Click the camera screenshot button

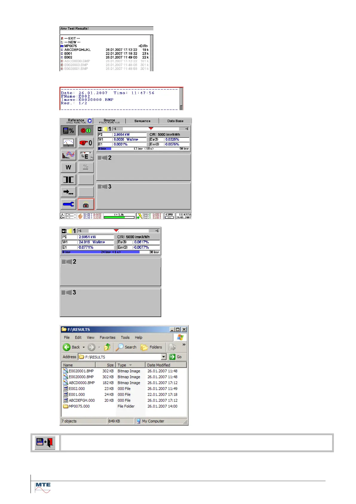click(86, 204)
